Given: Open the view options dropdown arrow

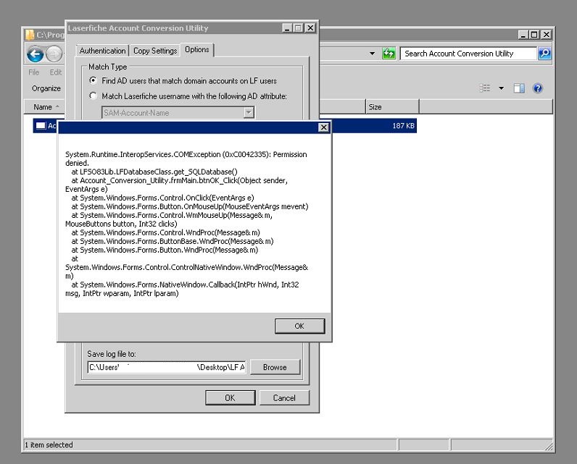Looking at the screenshot, I should pyautogui.click(x=501, y=88).
